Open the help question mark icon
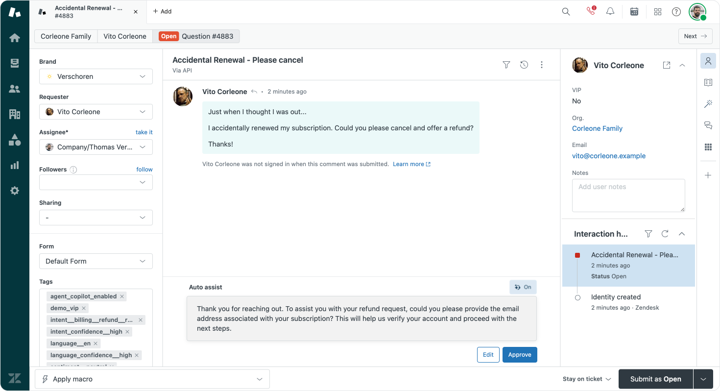 pos(676,12)
